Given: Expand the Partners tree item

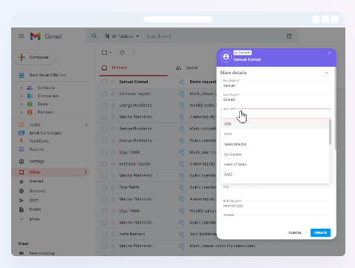Looking at the screenshot, I should (22, 112).
